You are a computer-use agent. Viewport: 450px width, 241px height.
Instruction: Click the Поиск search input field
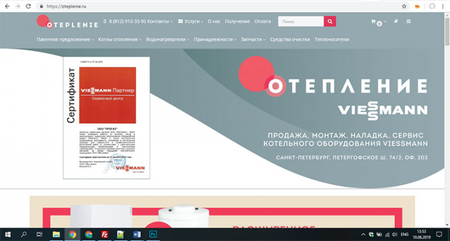tap(301, 21)
